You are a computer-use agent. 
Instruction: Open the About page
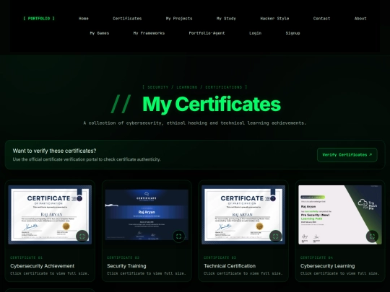(360, 18)
